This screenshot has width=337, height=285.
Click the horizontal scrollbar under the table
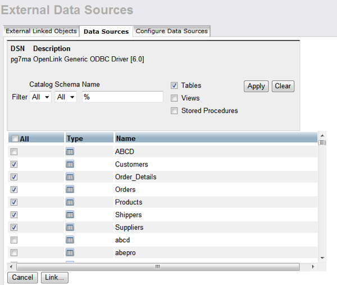[x=158, y=266]
